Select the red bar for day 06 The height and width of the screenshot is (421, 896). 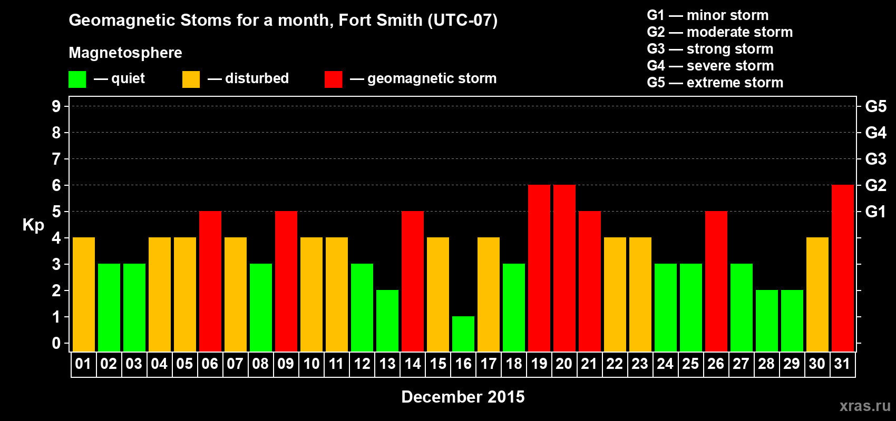[x=210, y=281]
